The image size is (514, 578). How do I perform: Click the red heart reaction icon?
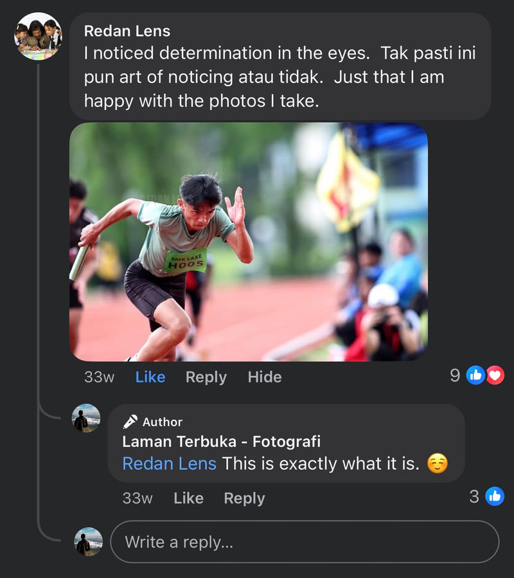[x=495, y=375]
